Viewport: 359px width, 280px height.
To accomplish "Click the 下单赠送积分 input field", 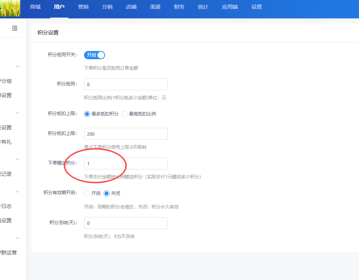I will (126, 163).
